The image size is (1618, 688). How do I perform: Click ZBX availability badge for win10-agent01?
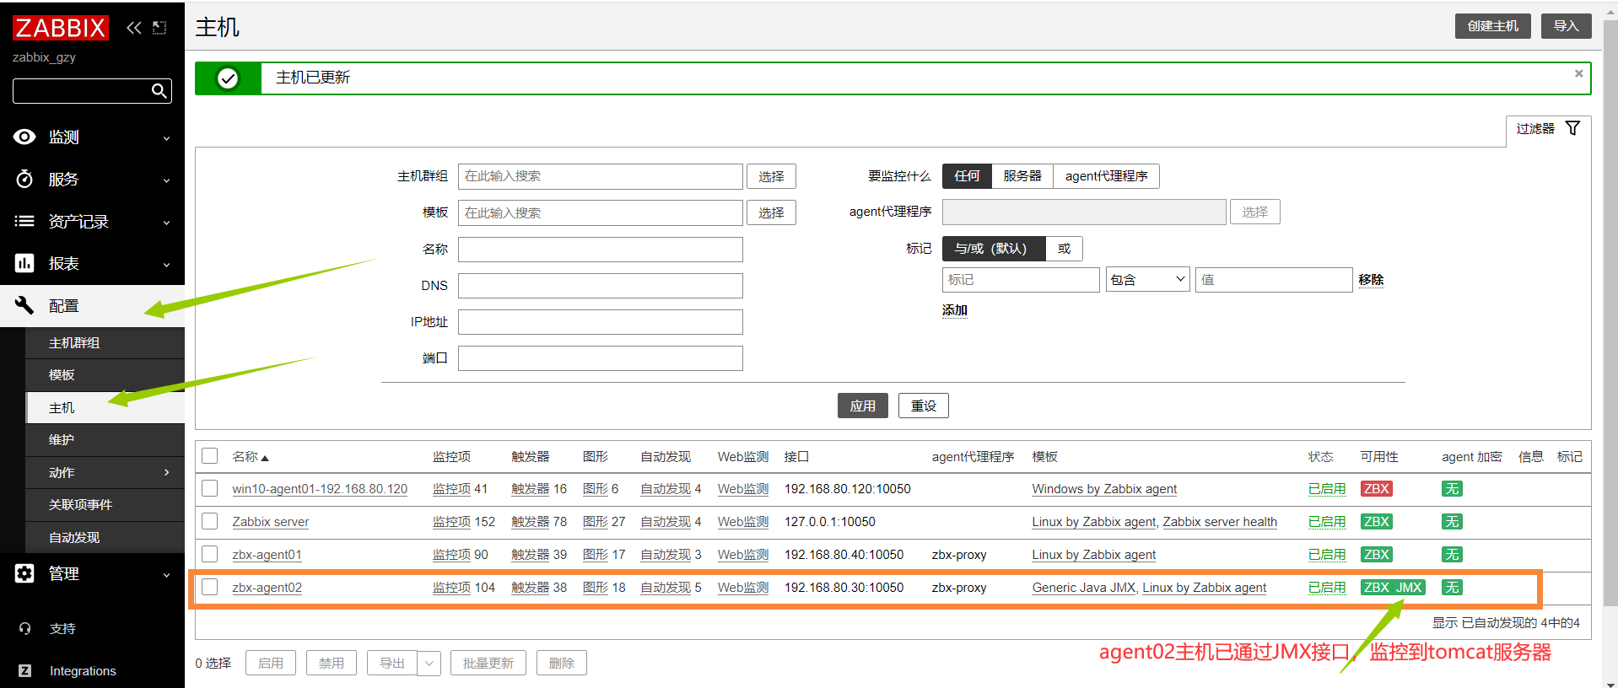1376,489
